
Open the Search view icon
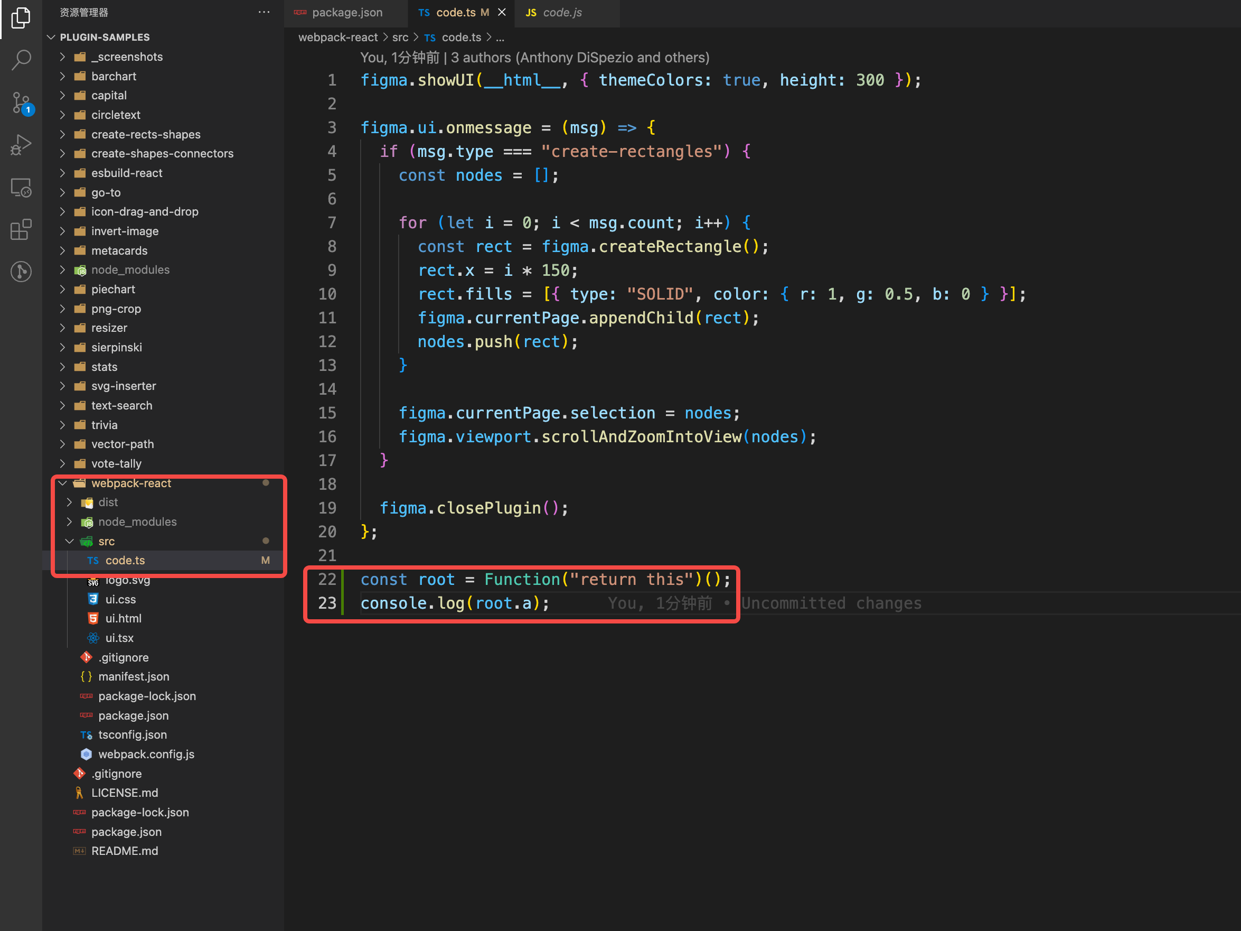click(21, 60)
